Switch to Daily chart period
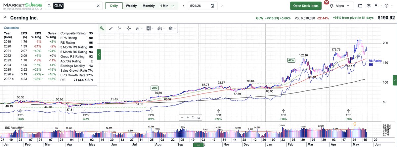 (113, 6)
